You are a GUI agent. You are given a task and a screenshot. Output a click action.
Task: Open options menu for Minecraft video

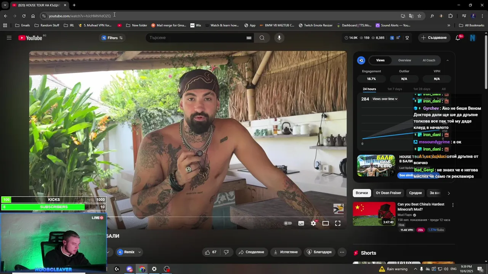coord(453,205)
